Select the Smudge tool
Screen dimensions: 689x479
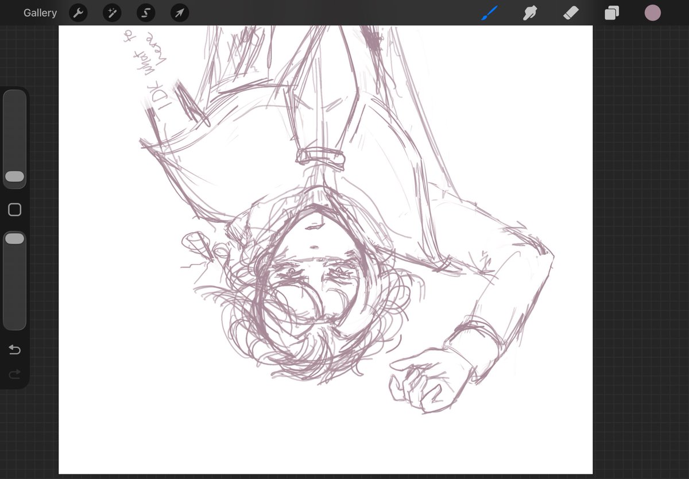[x=530, y=13]
